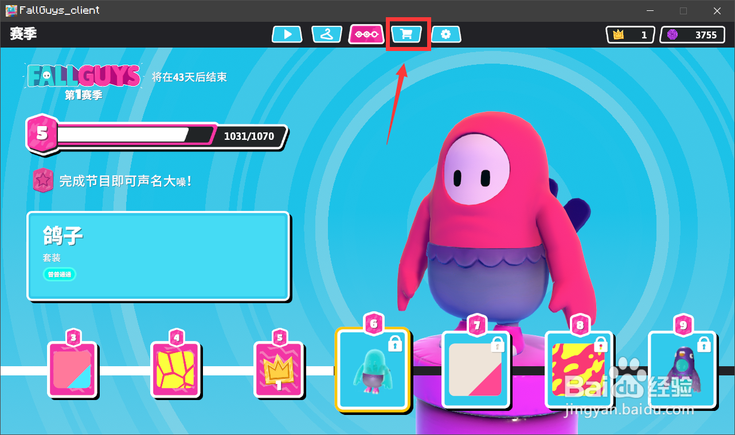
Task: Select level 5 crown reward tile
Action: [x=279, y=370]
